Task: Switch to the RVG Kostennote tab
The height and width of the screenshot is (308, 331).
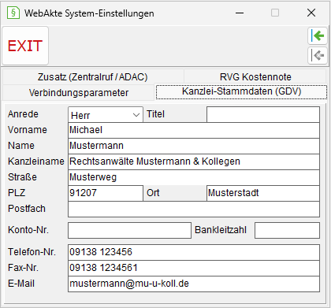Action: coord(255,77)
